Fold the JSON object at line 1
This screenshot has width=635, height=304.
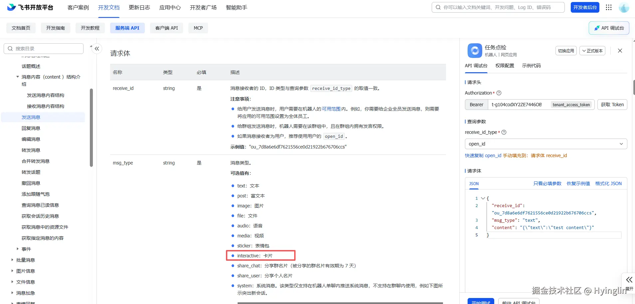coord(483,198)
